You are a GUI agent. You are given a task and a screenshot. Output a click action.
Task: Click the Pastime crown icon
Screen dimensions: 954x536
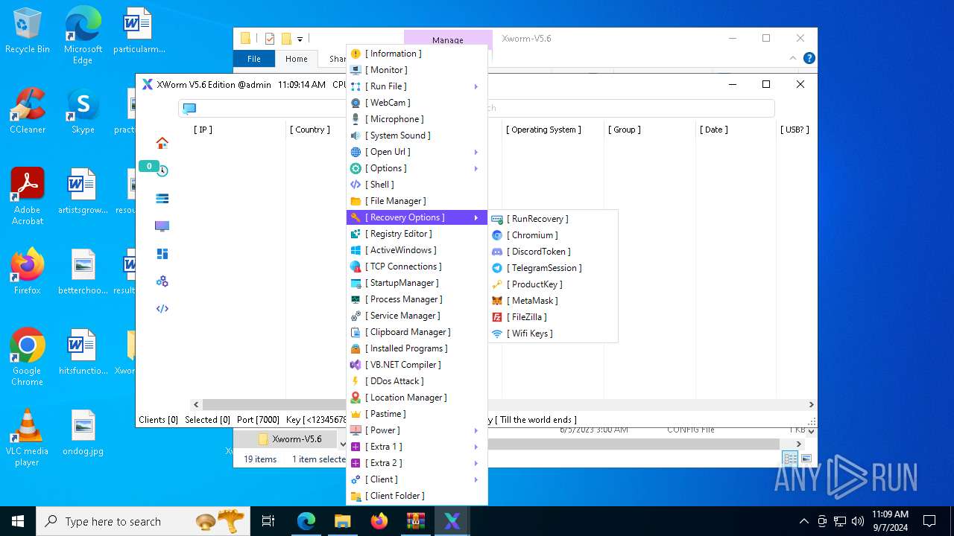356,414
